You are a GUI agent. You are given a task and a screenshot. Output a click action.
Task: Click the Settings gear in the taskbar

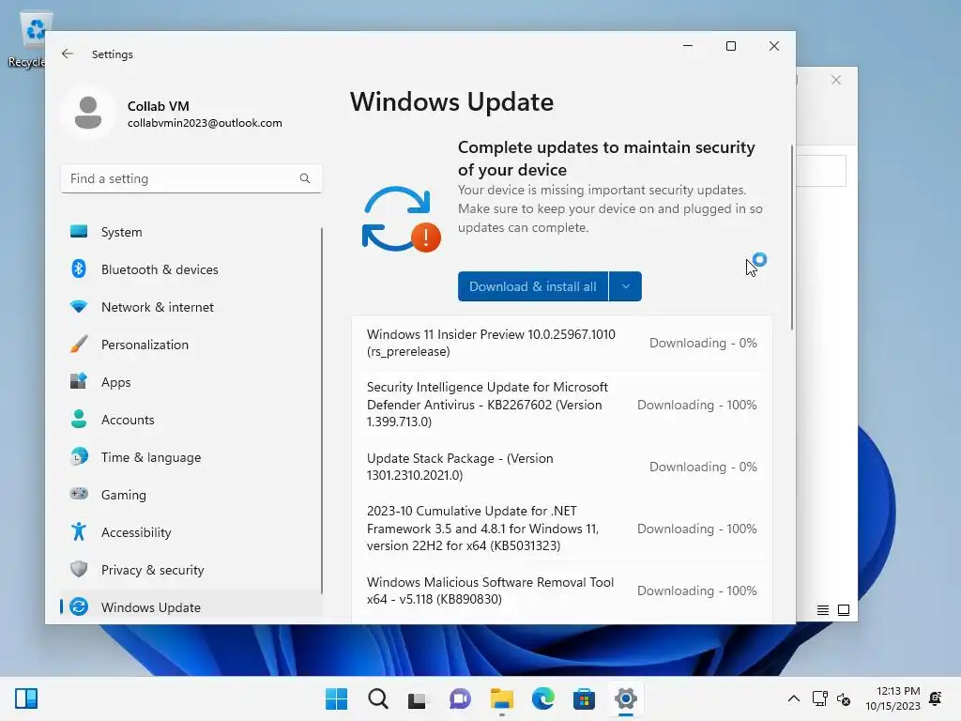click(x=625, y=698)
